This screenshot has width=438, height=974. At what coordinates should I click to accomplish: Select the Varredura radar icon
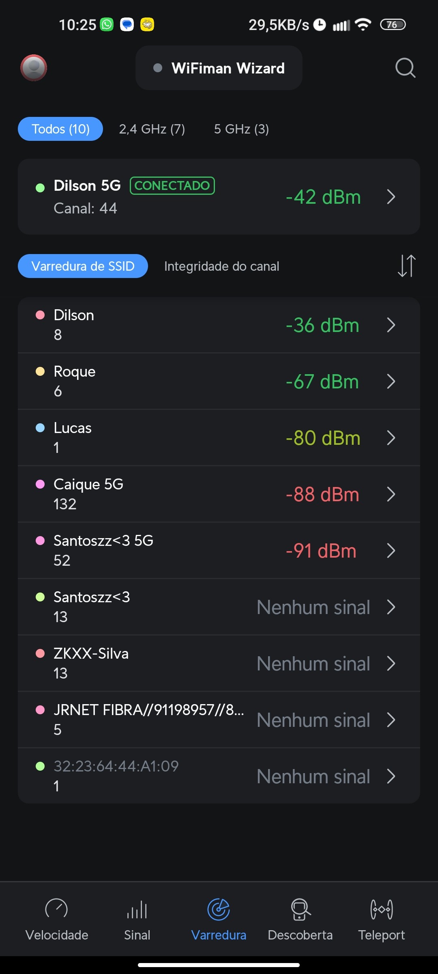pos(219,909)
